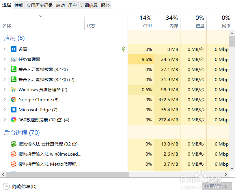Open the 启动 tab
The height and width of the screenshot is (195, 235).
pos(60,5)
